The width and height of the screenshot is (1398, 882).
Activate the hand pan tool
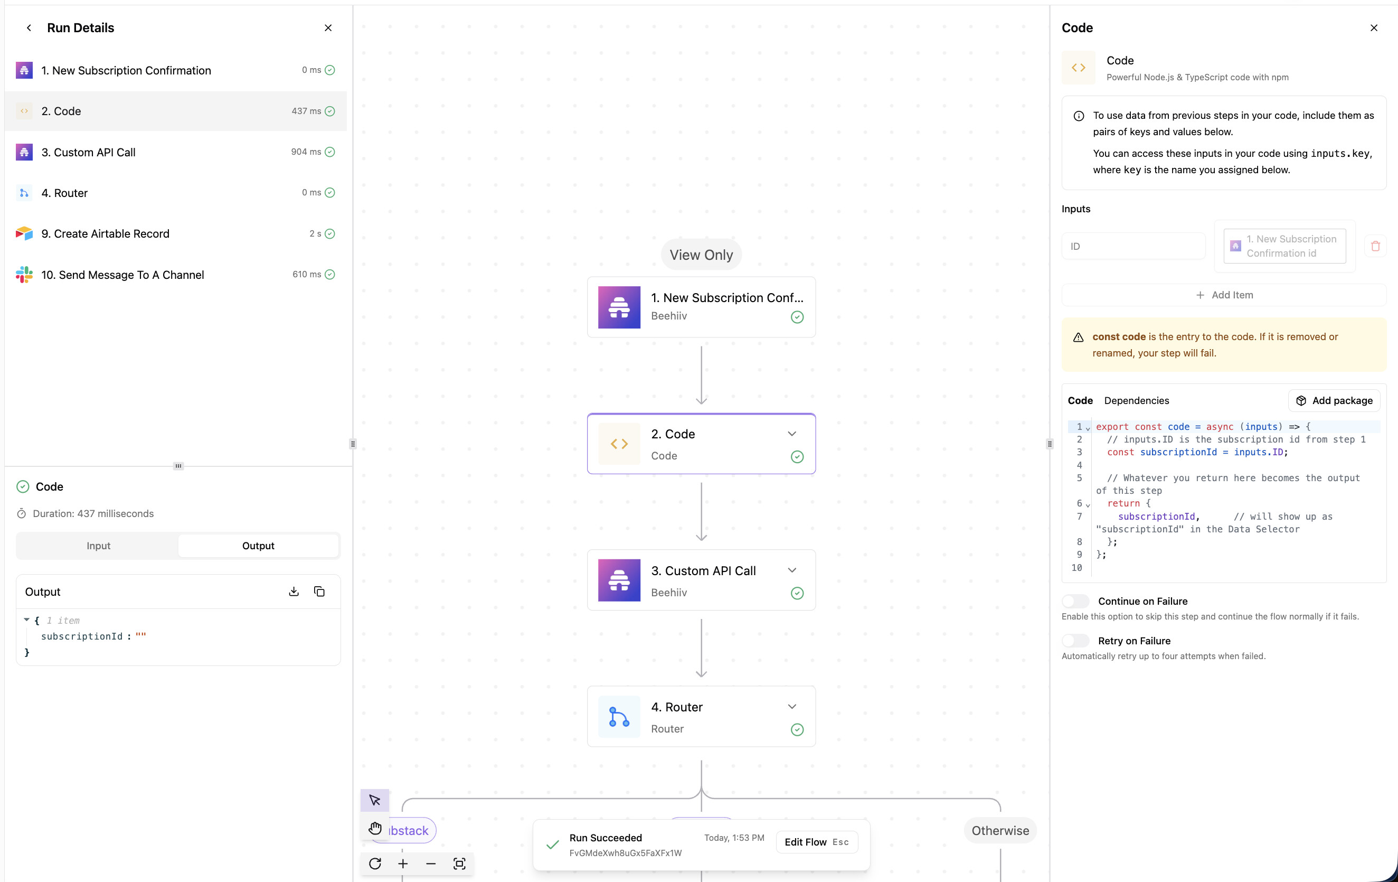coord(374,828)
